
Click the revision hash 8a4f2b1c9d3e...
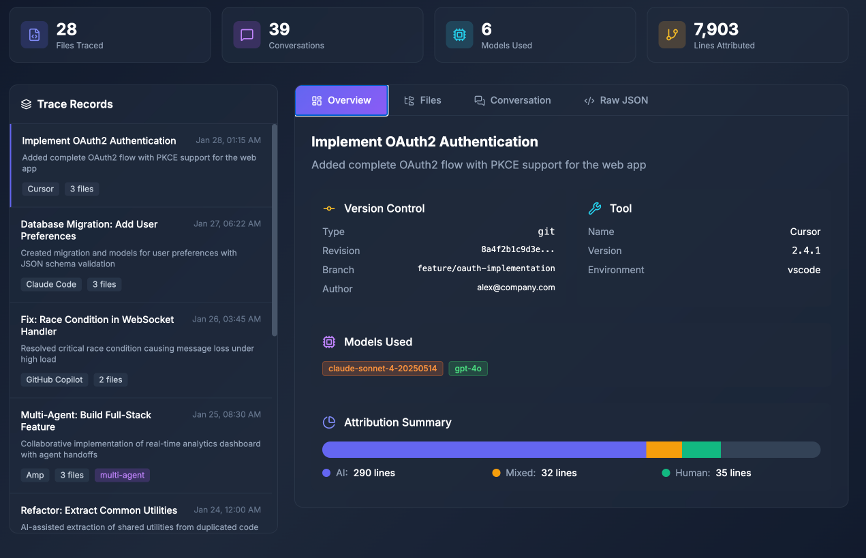(x=518, y=250)
